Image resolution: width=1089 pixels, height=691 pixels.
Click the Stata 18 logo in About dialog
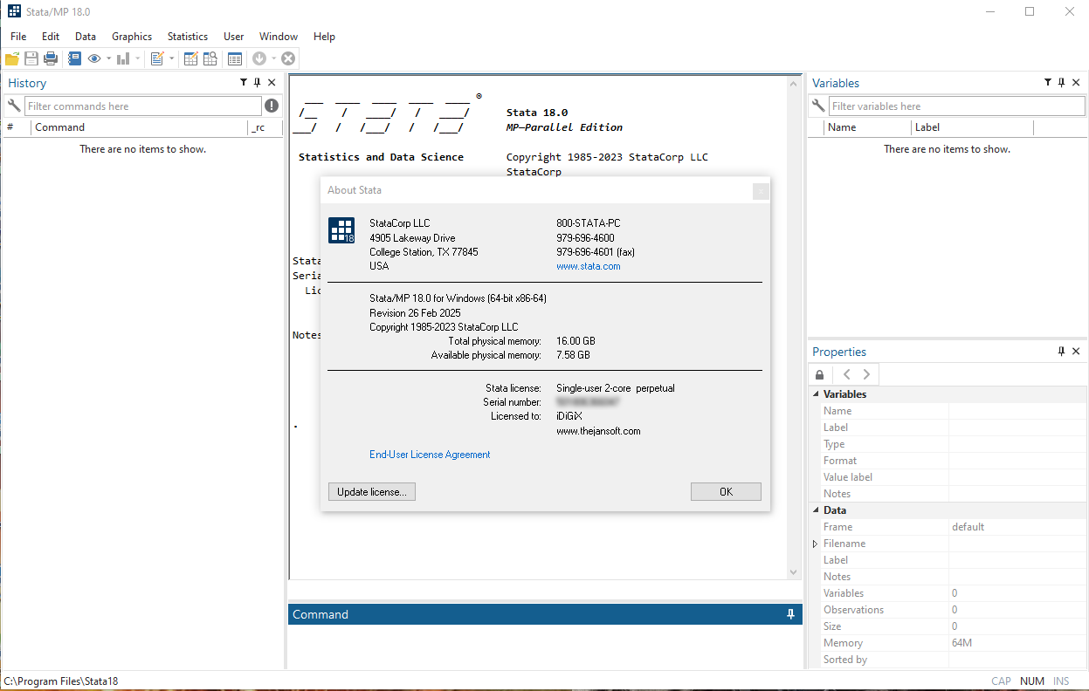tap(341, 230)
